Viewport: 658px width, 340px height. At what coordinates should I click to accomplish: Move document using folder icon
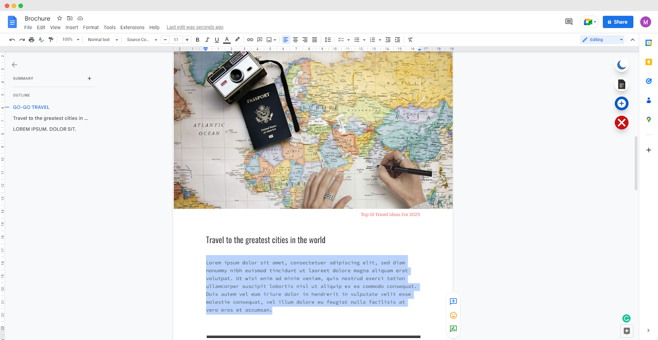[70, 18]
